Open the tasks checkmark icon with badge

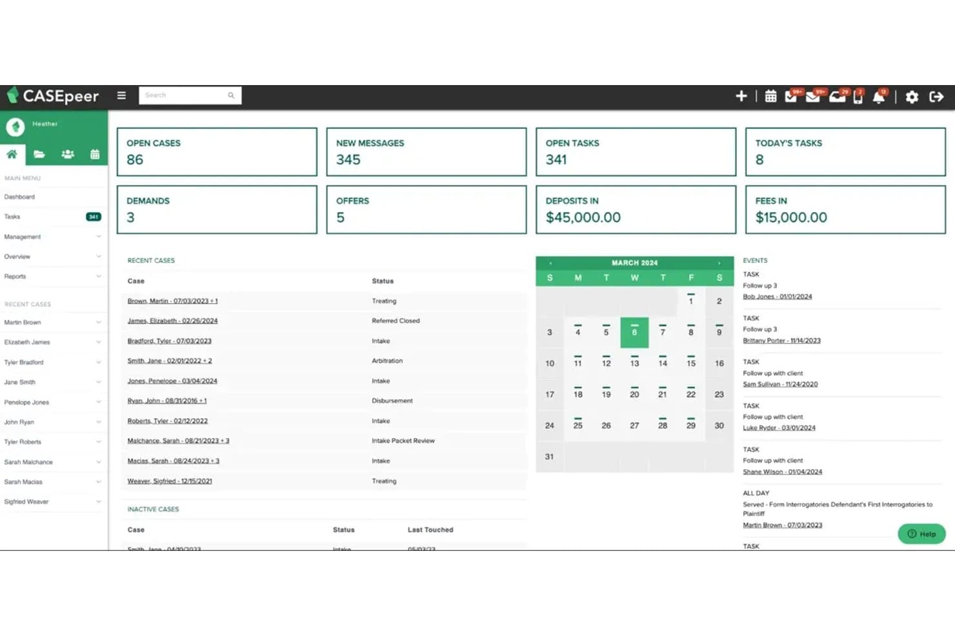pos(791,97)
